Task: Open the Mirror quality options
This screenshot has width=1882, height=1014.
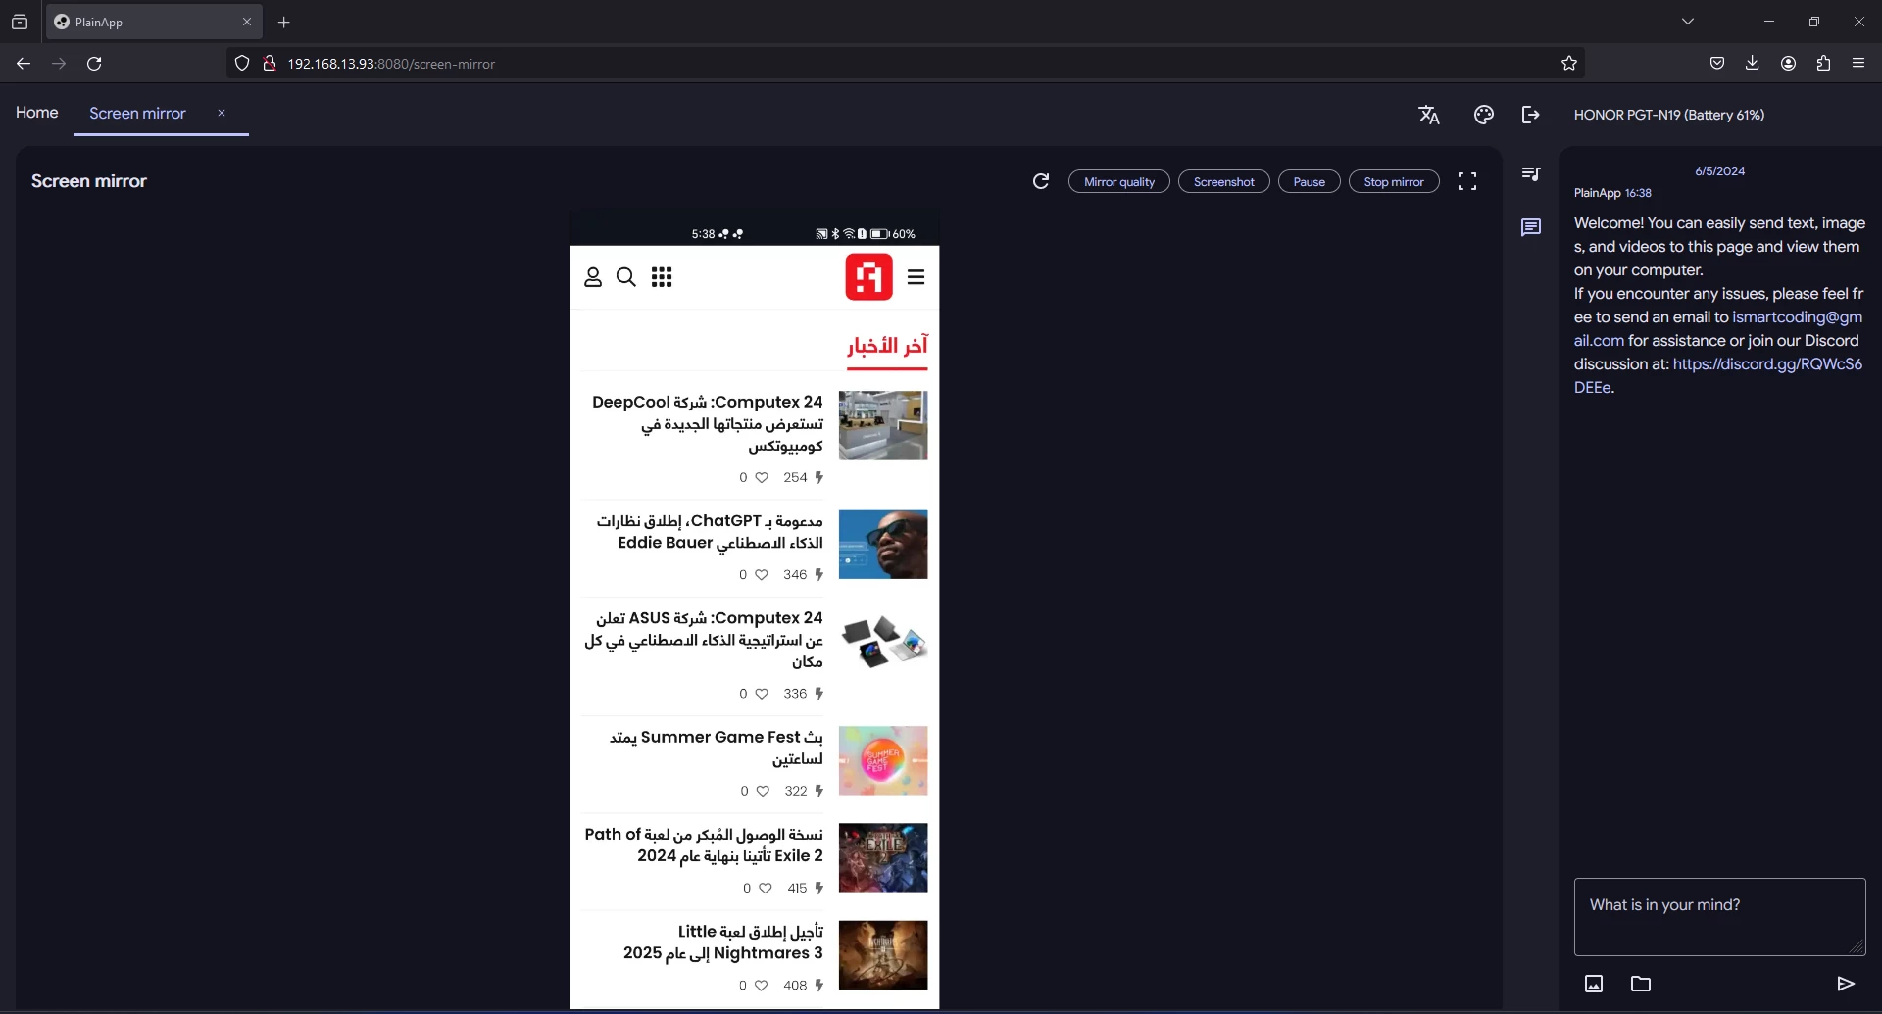Action: [1118, 182]
